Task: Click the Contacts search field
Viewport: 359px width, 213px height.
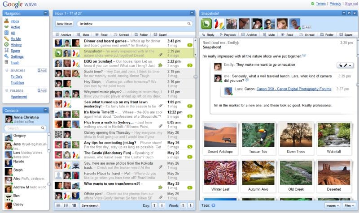Action: [x=25, y=128]
